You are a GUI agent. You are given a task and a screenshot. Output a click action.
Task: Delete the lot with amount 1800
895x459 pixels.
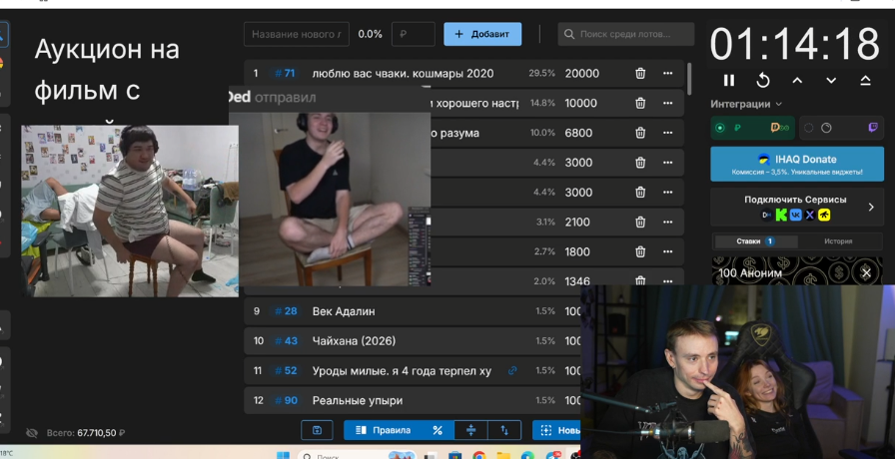click(640, 251)
